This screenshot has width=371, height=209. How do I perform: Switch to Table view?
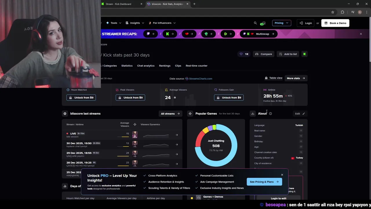coord(273,78)
